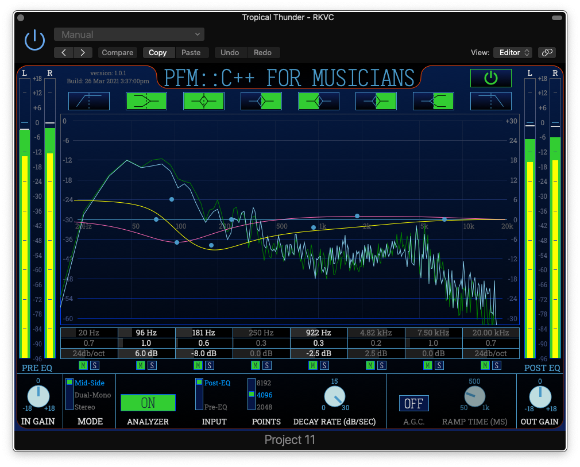Set analyzer points to 2048
580x467 pixels.
click(264, 407)
